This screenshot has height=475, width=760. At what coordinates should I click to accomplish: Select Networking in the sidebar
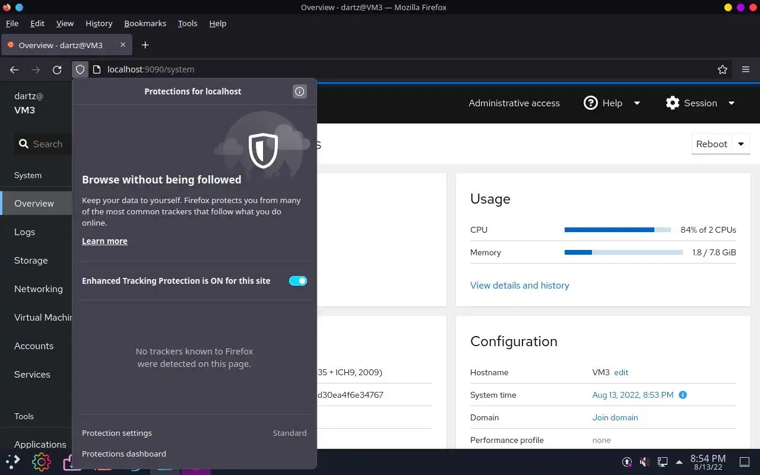[36, 289]
